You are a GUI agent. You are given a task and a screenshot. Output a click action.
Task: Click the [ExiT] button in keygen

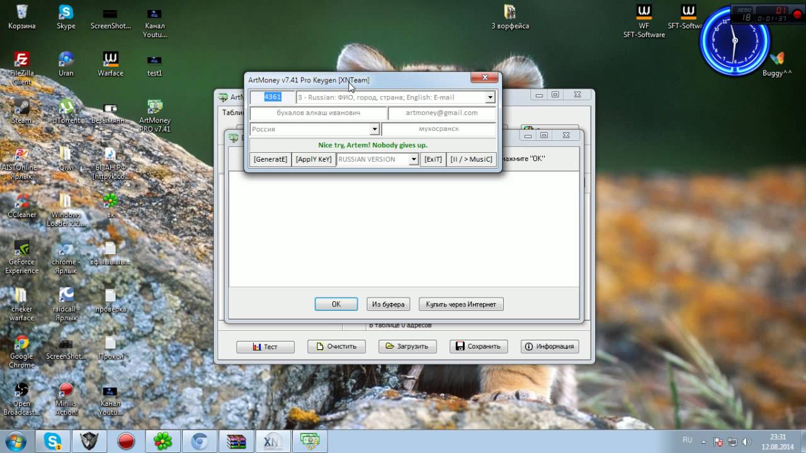pos(433,159)
